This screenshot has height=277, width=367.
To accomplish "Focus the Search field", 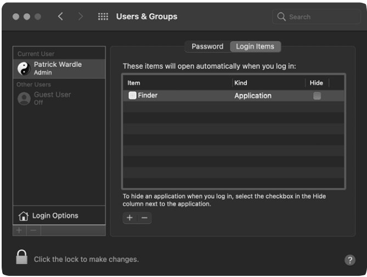I will [x=317, y=17].
